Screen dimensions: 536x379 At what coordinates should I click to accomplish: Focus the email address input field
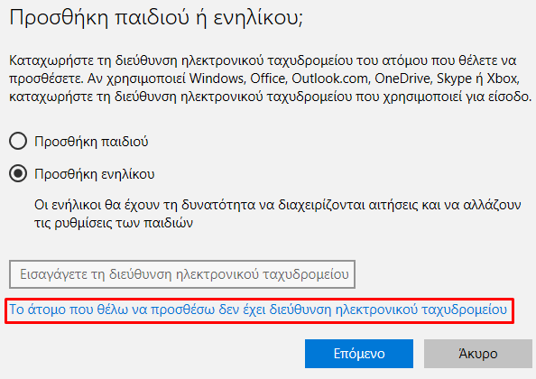pos(182,274)
